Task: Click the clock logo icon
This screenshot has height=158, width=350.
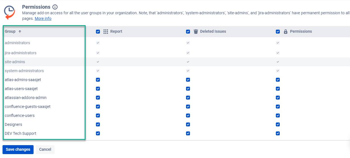Action: tap(9, 12)
